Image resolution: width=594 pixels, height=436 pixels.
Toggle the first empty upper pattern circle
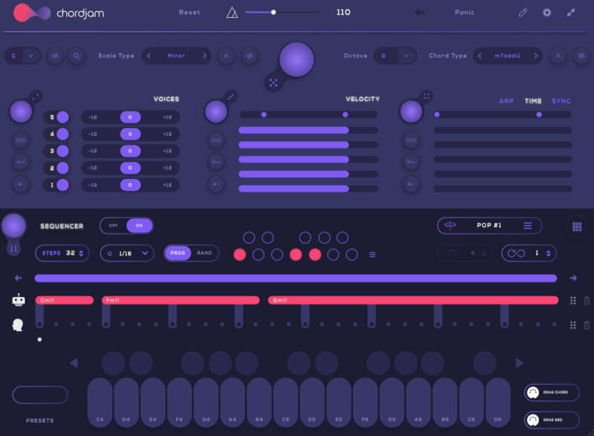click(x=249, y=238)
